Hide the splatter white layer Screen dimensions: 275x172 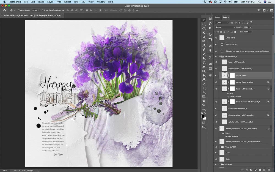[216, 122]
